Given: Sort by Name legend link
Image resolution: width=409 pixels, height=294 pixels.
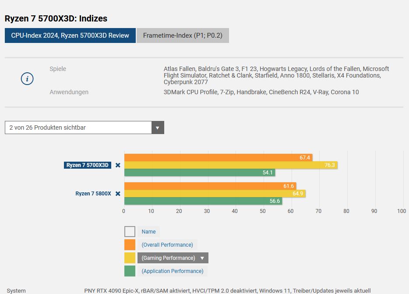Looking at the screenshot, I should coord(149,232).
